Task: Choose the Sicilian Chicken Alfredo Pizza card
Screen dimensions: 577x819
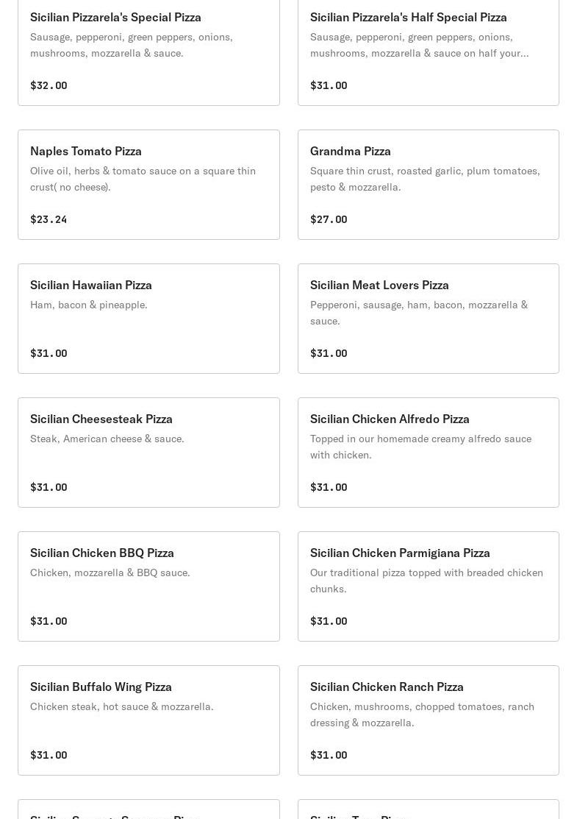Action: pyautogui.click(x=428, y=453)
